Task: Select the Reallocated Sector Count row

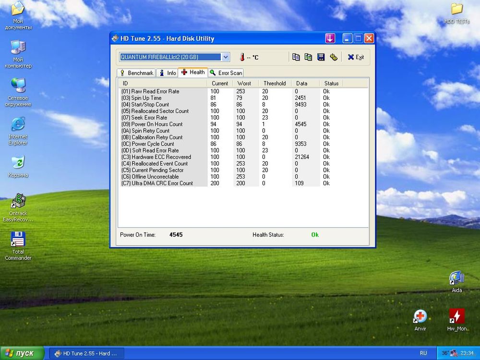Action: pos(160,111)
